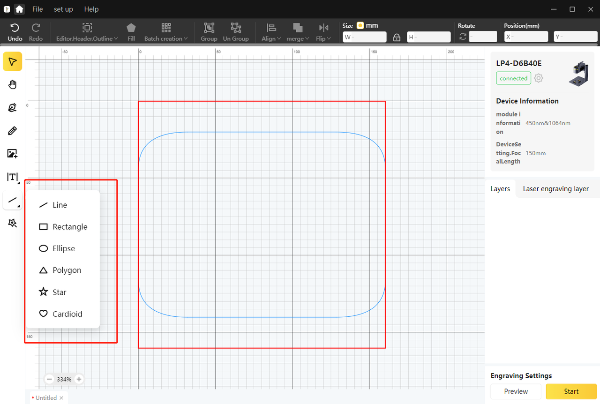Click the connected status badge
600x404 pixels.
coord(513,78)
